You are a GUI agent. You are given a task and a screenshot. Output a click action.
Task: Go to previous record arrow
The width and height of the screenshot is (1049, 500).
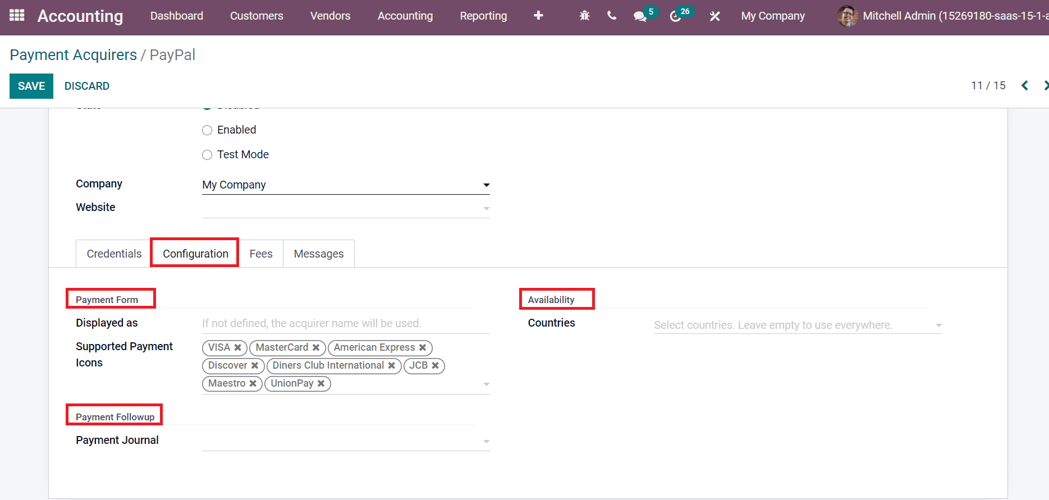coord(1025,85)
